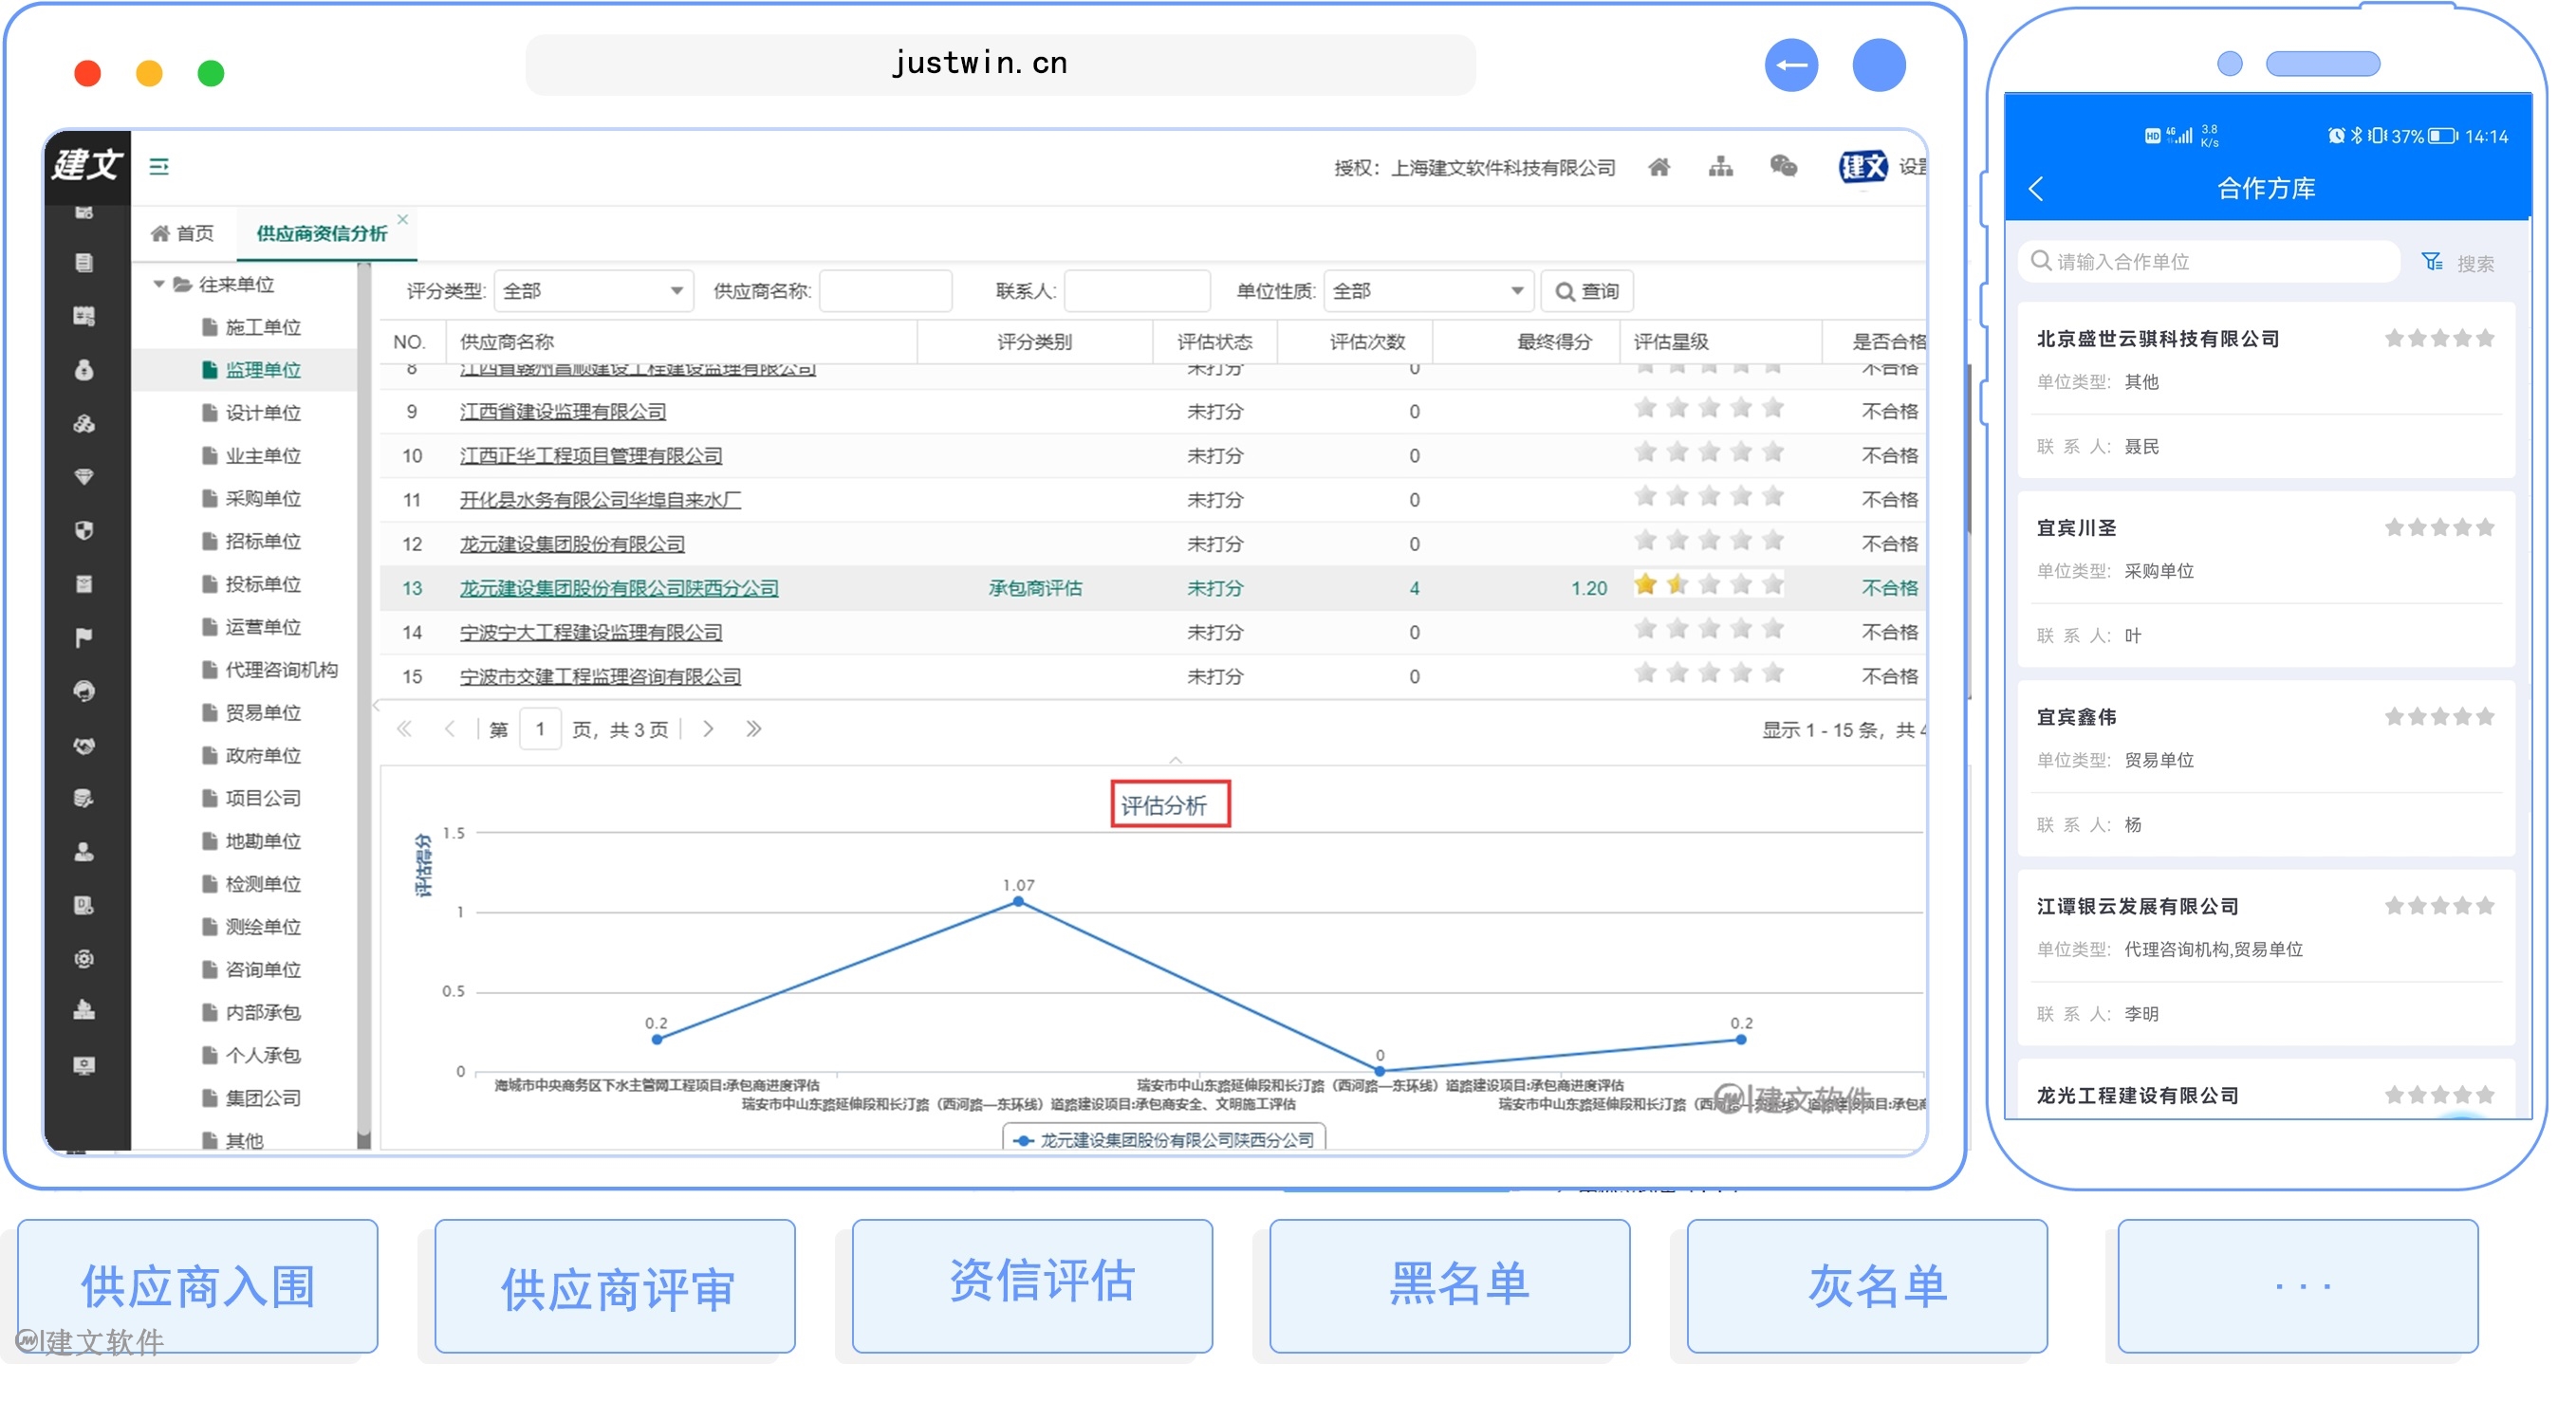Click the 联系人 input field

[1137, 291]
